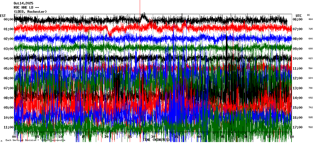This screenshot has width=314, height=144.
Task: Click the 60 minute tick on time axis
Action: click(x=291, y=137)
